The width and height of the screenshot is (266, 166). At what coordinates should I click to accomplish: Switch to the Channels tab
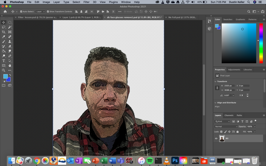click(x=229, y=115)
